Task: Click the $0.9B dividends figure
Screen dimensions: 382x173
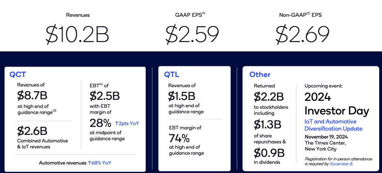Action: (268, 153)
